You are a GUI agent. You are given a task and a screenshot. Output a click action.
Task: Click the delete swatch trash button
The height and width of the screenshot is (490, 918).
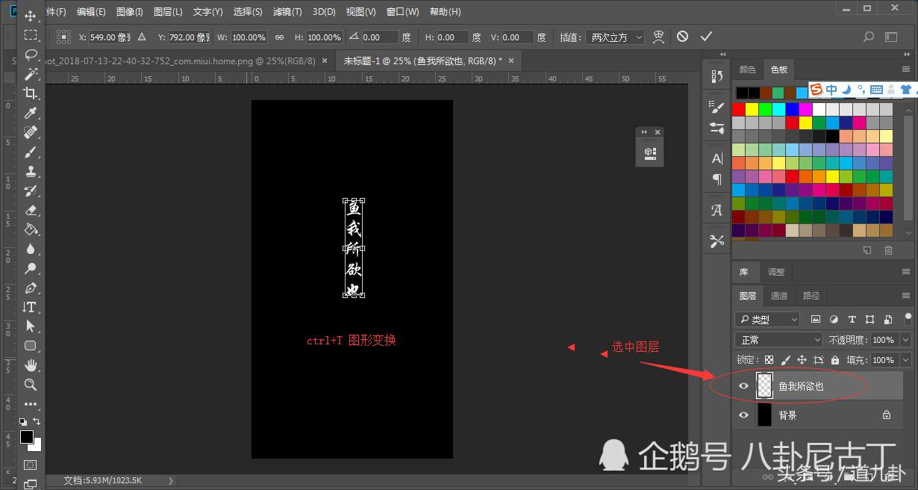coord(888,250)
